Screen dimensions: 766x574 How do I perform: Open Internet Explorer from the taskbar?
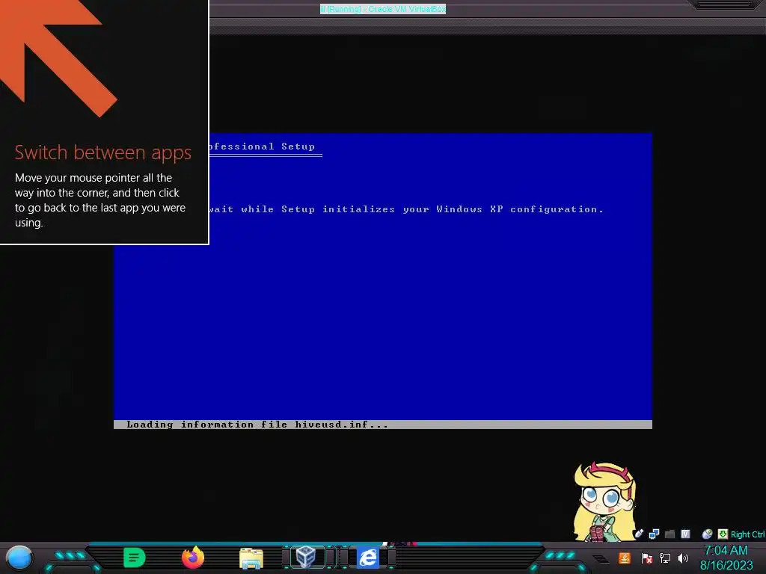(x=368, y=558)
